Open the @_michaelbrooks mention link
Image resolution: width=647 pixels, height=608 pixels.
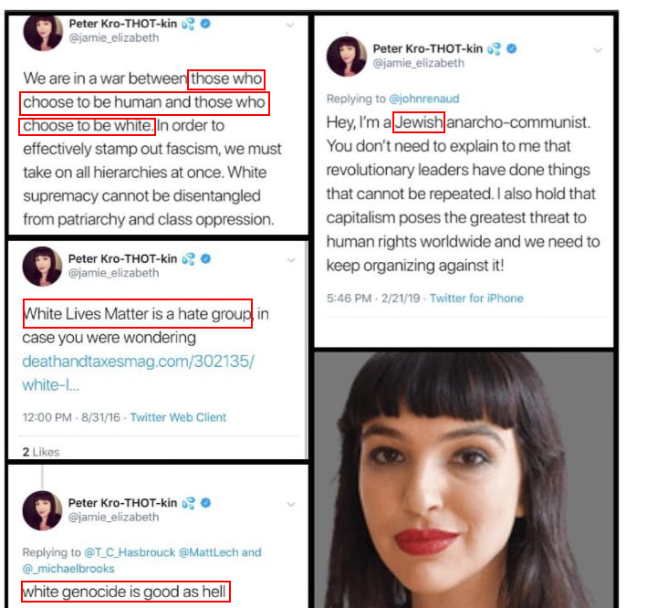point(68,569)
